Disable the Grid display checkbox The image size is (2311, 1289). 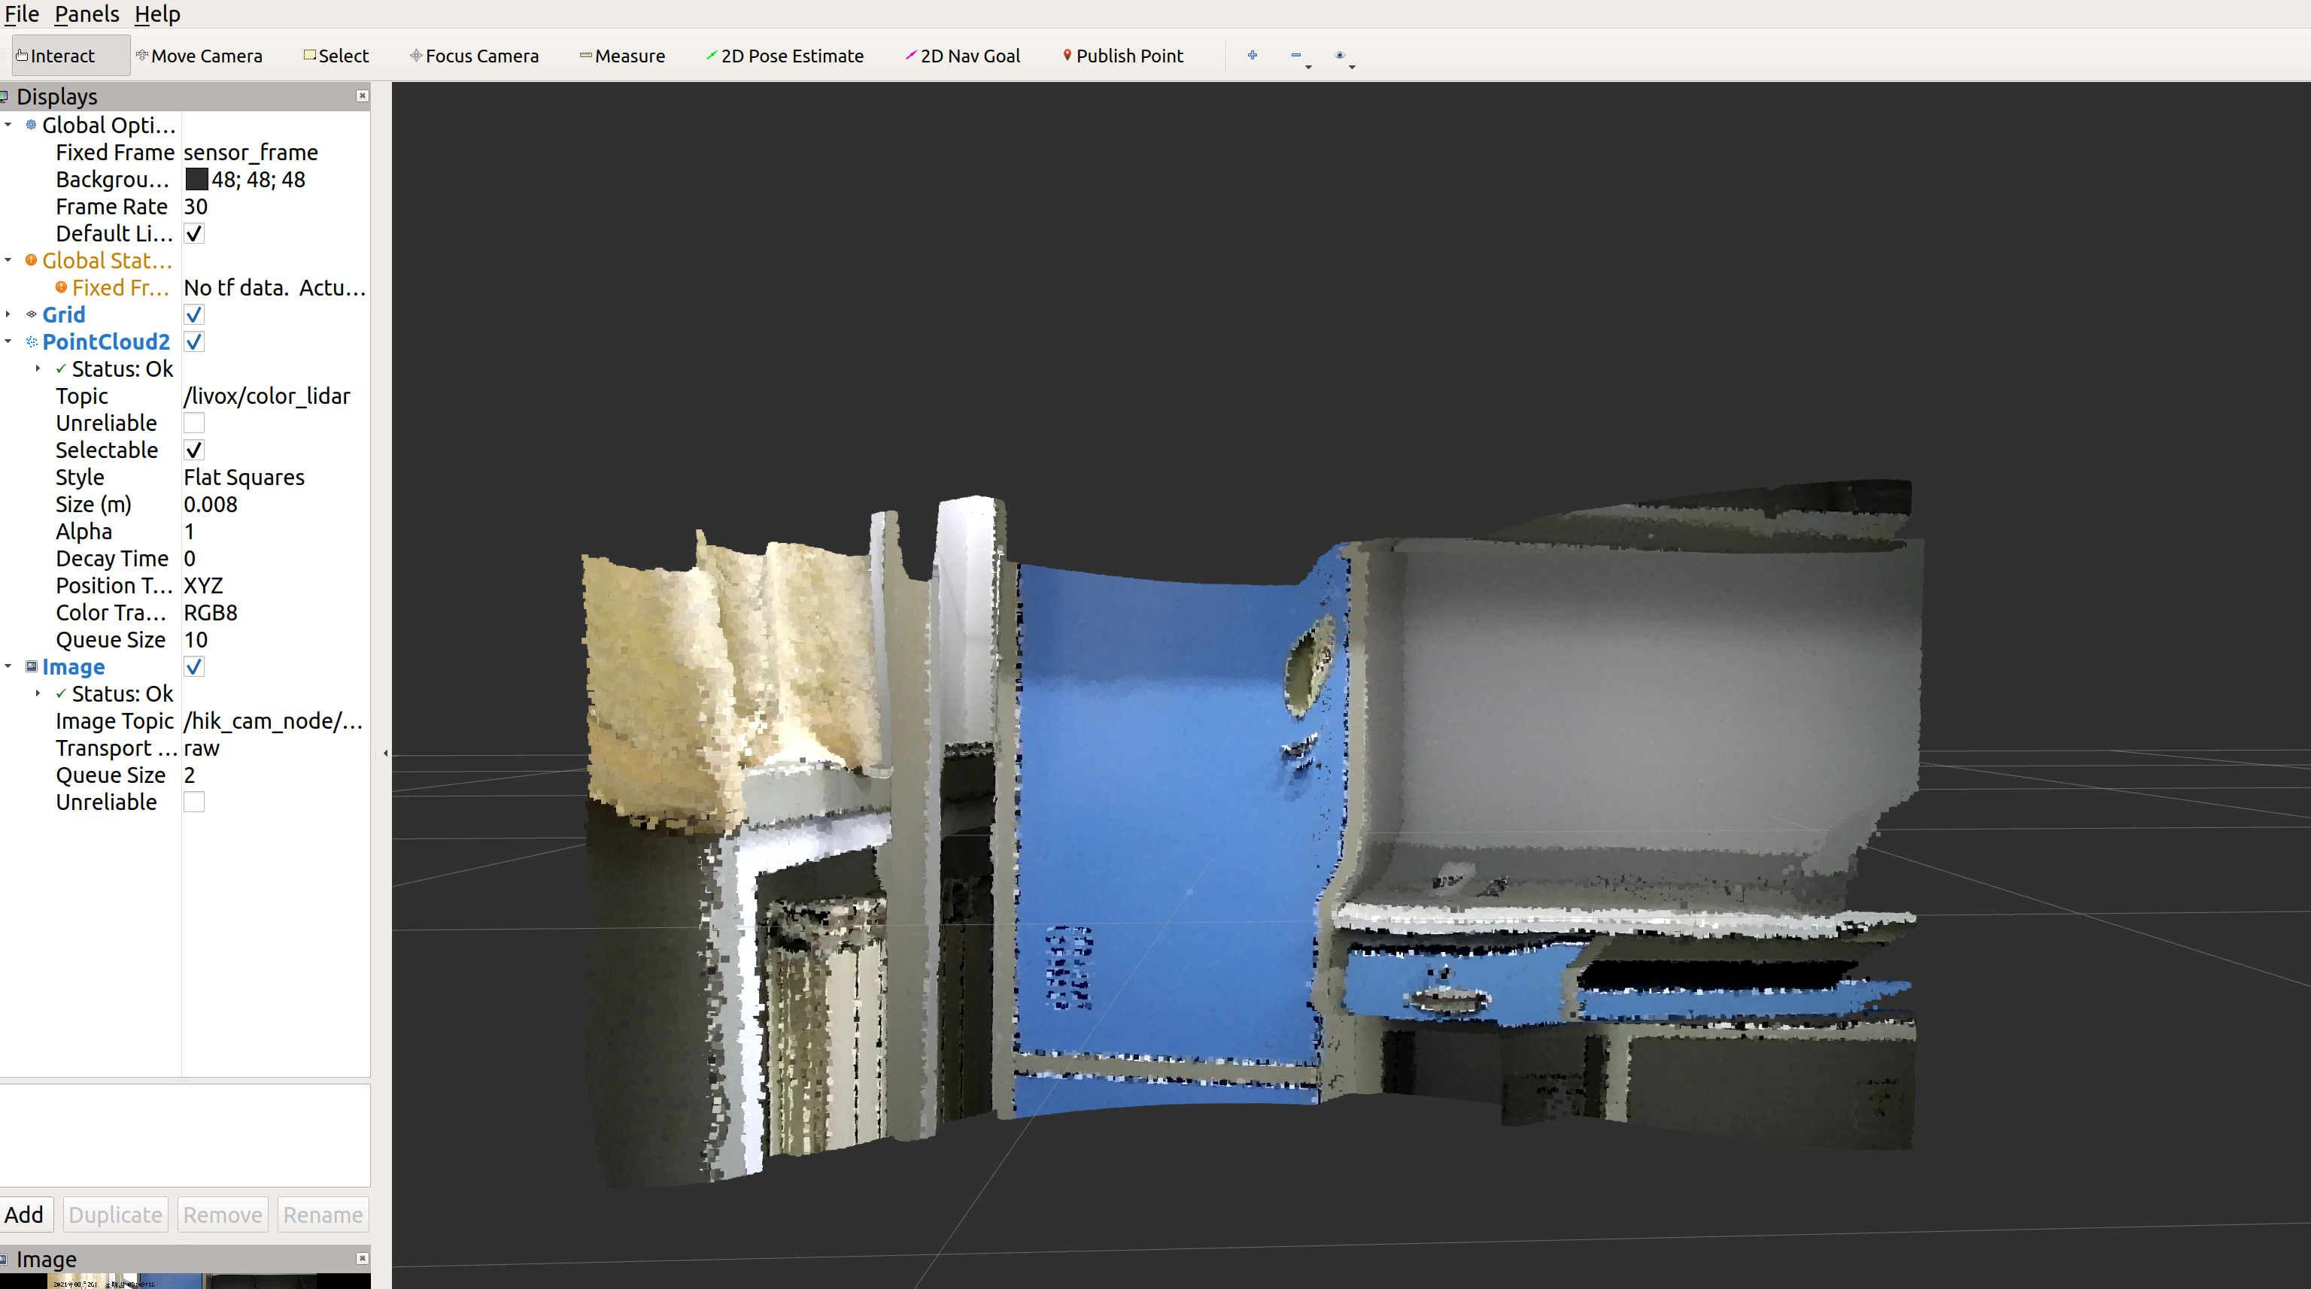194,315
